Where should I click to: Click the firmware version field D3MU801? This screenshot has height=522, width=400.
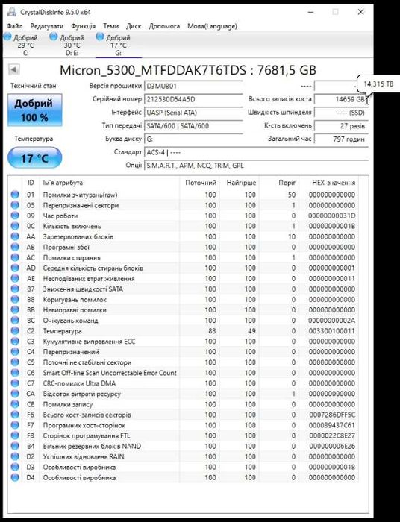coord(193,87)
